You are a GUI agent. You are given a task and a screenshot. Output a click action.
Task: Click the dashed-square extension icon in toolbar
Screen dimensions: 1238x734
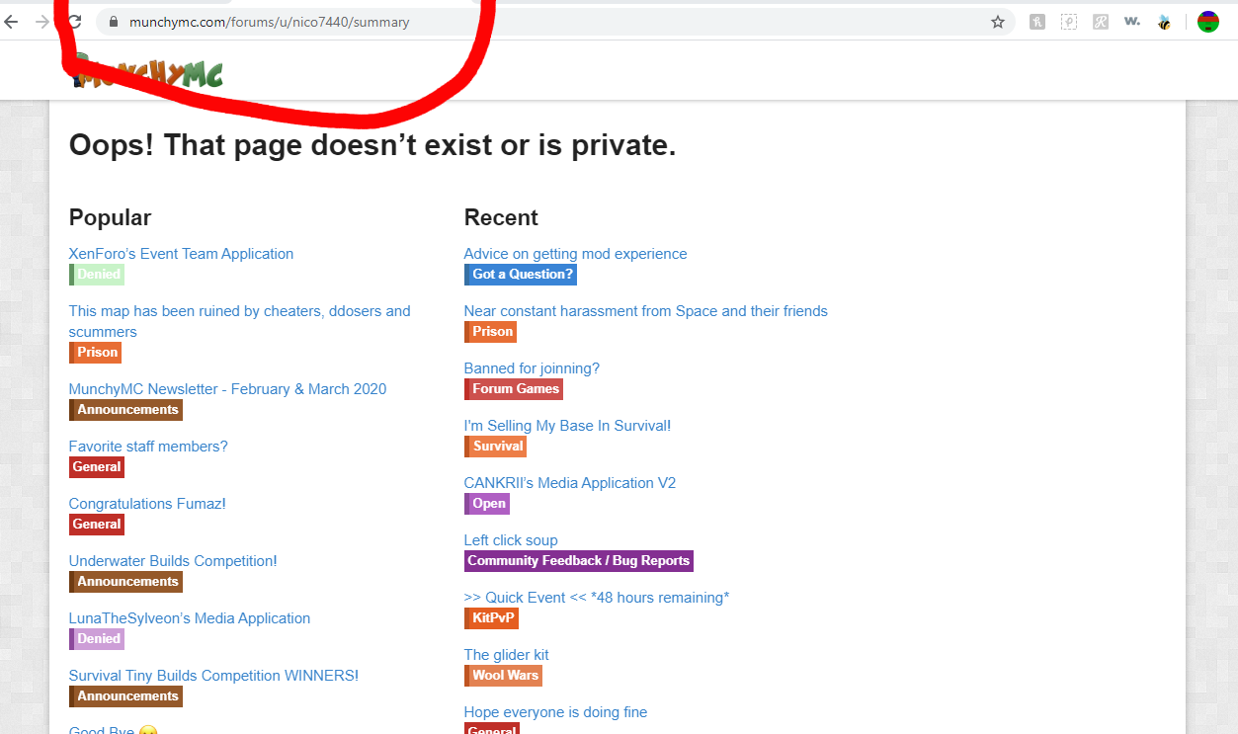[x=1068, y=22]
